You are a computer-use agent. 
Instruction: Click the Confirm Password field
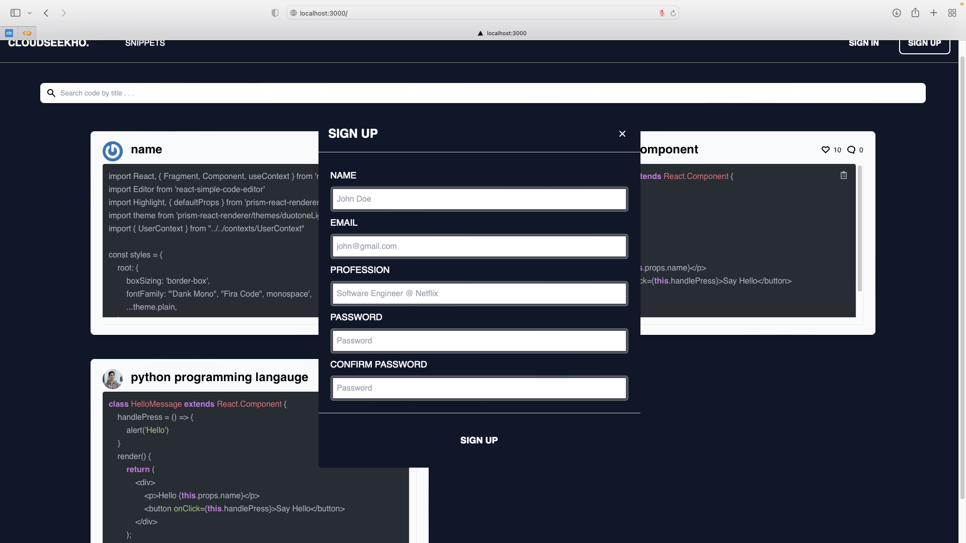click(x=479, y=388)
